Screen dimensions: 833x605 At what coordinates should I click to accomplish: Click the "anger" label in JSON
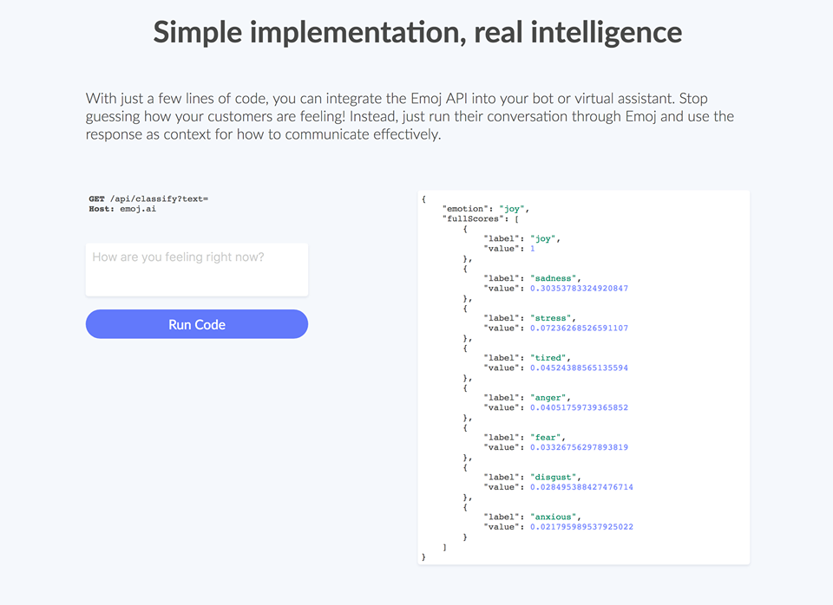(549, 398)
